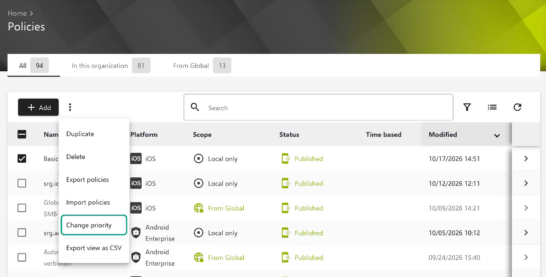Check the box for 10/09/2026 14:21 row
This screenshot has height=277, width=546.
point(22,208)
